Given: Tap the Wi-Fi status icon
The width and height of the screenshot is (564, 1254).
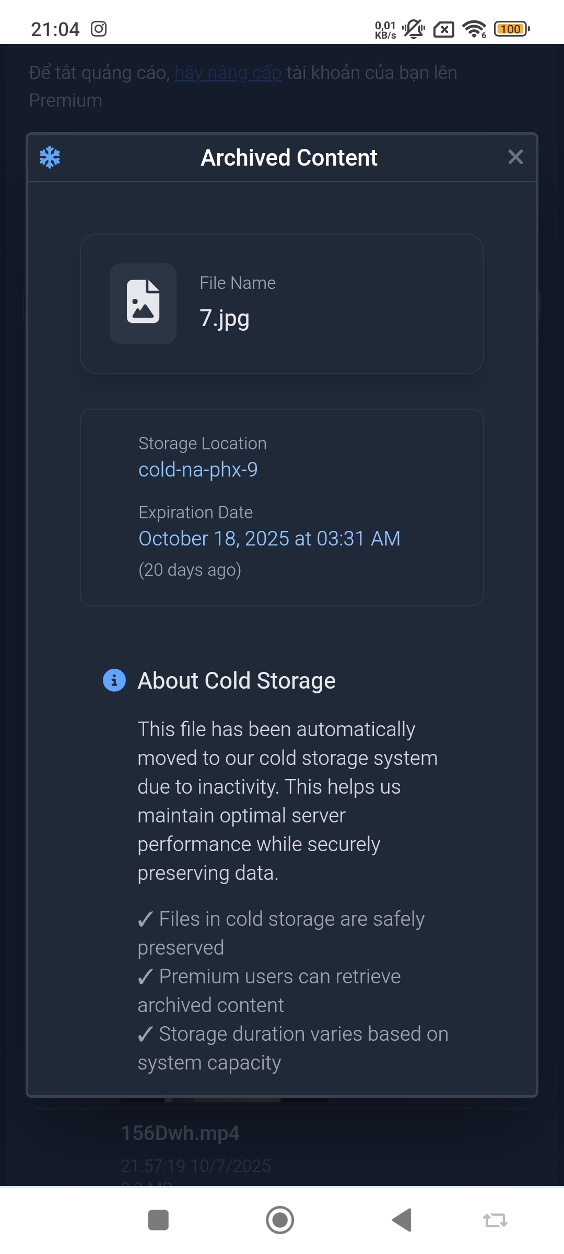Looking at the screenshot, I should coord(474,29).
